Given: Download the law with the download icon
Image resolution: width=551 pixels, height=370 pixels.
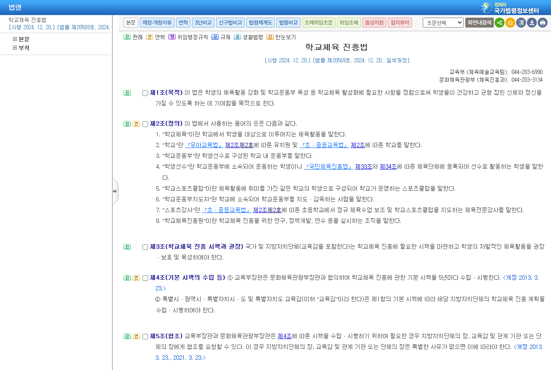Looking at the screenshot, I should [x=532, y=23].
